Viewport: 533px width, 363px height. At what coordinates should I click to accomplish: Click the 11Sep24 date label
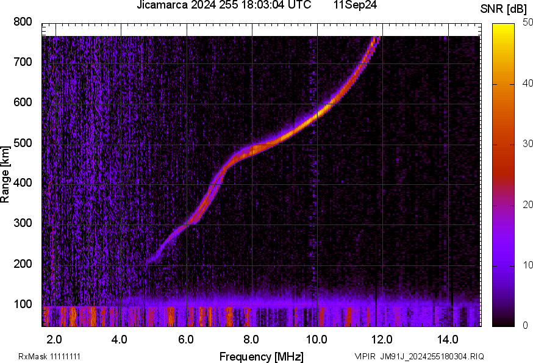[355, 5]
